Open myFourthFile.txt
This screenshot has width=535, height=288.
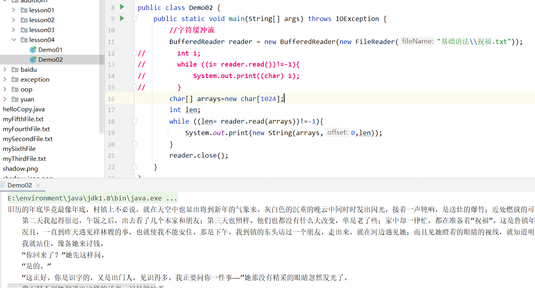click(x=26, y=129)
